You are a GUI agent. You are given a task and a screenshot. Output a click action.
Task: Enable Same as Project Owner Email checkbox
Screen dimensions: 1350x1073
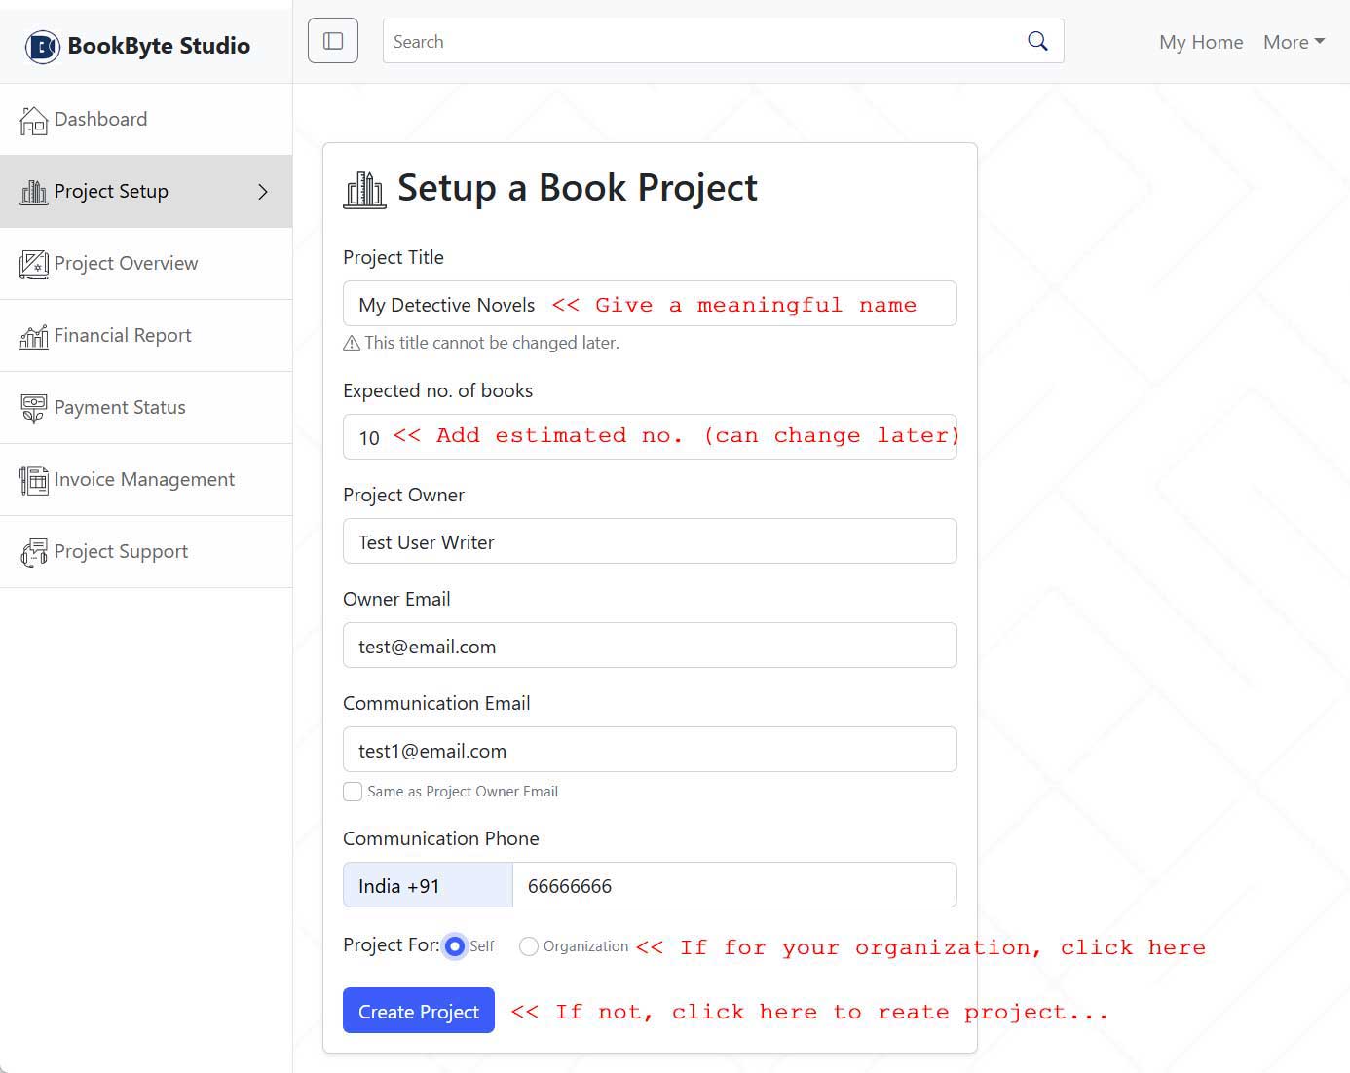pos(353,792)
